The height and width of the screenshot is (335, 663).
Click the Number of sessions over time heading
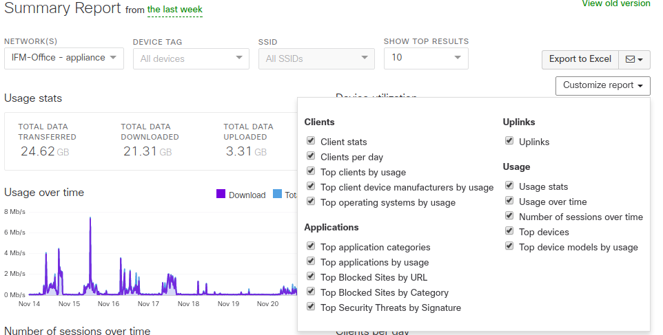pos(77,330)
